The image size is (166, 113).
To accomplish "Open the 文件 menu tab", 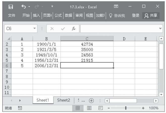I will 11,16.
